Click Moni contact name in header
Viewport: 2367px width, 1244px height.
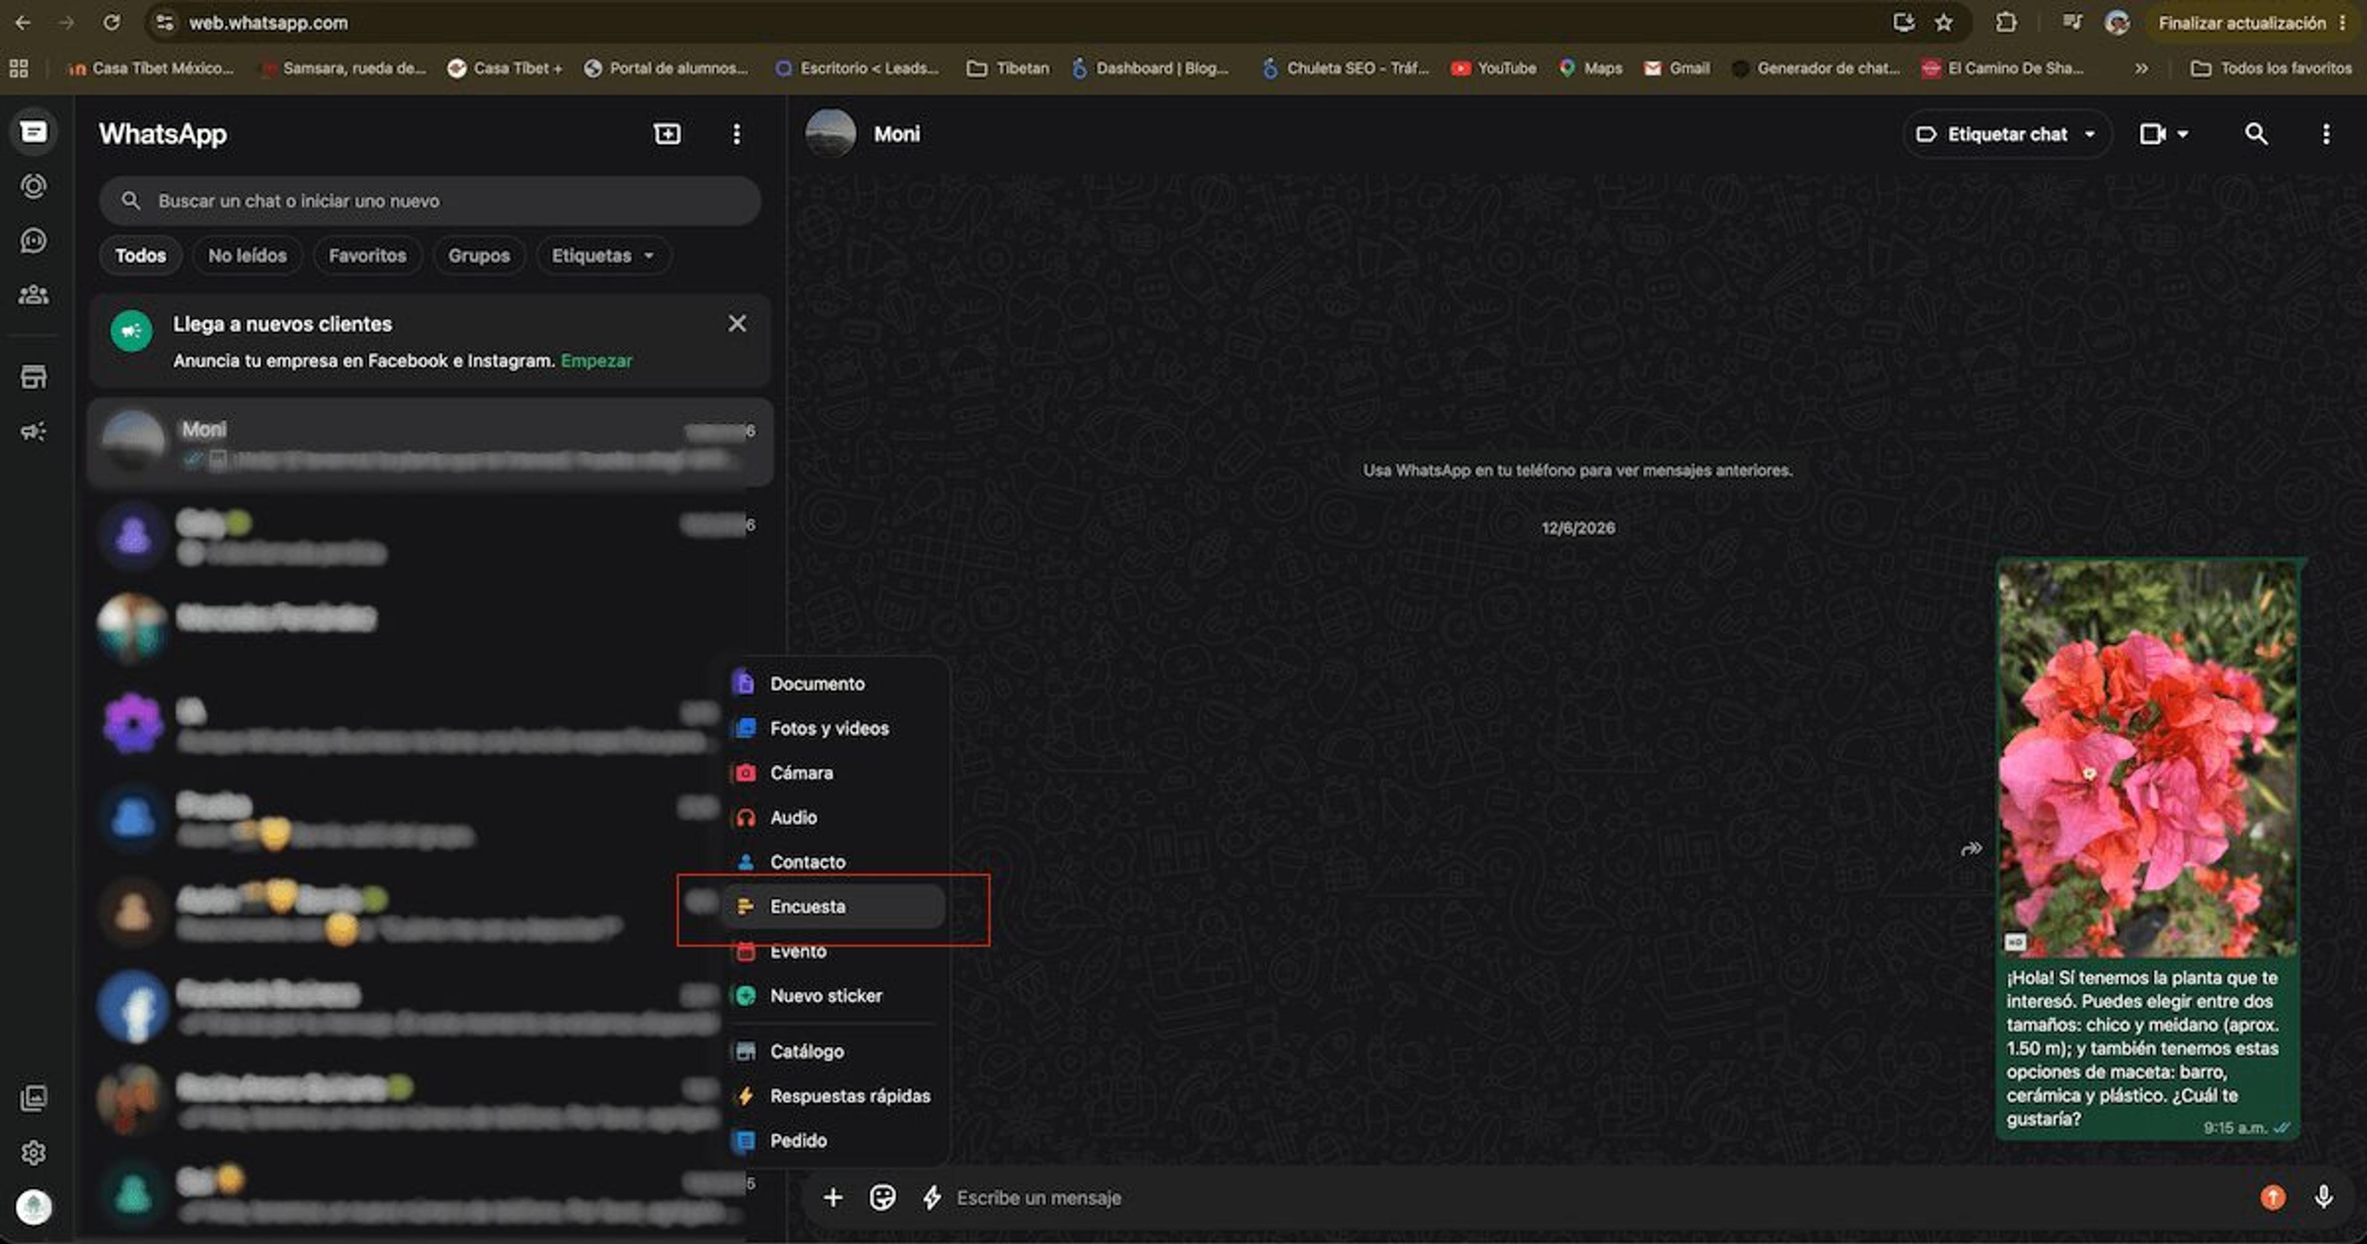(897, 134)
